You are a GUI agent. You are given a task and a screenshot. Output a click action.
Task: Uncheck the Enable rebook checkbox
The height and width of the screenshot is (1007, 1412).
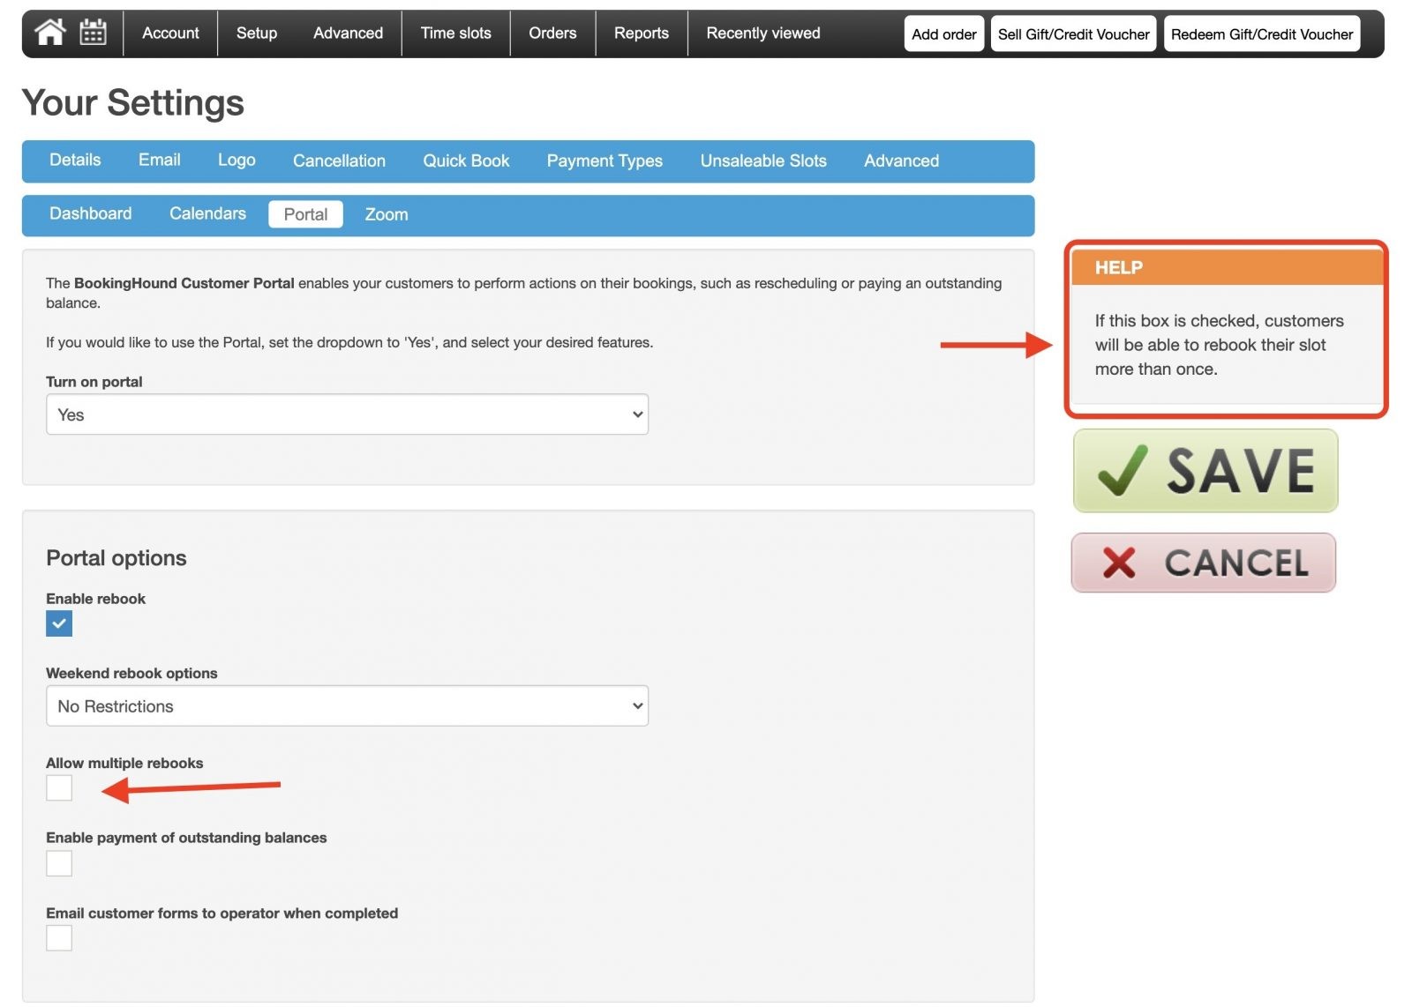point(59,624)
